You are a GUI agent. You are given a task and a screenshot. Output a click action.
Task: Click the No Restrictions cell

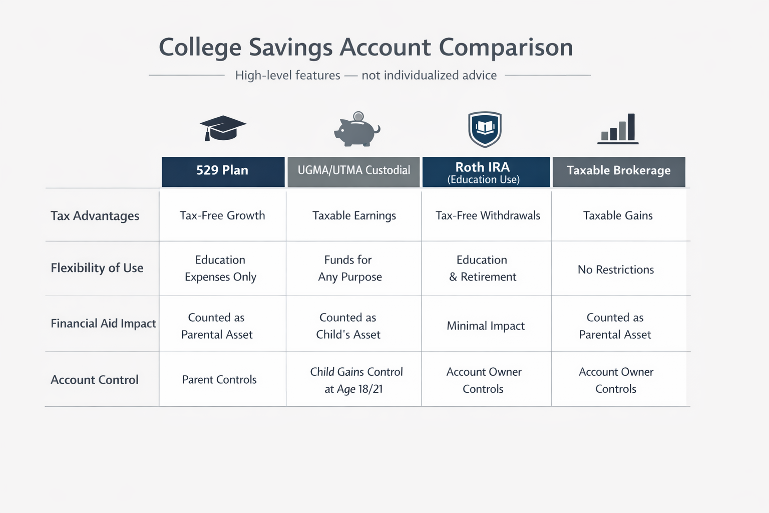[616, 270]
